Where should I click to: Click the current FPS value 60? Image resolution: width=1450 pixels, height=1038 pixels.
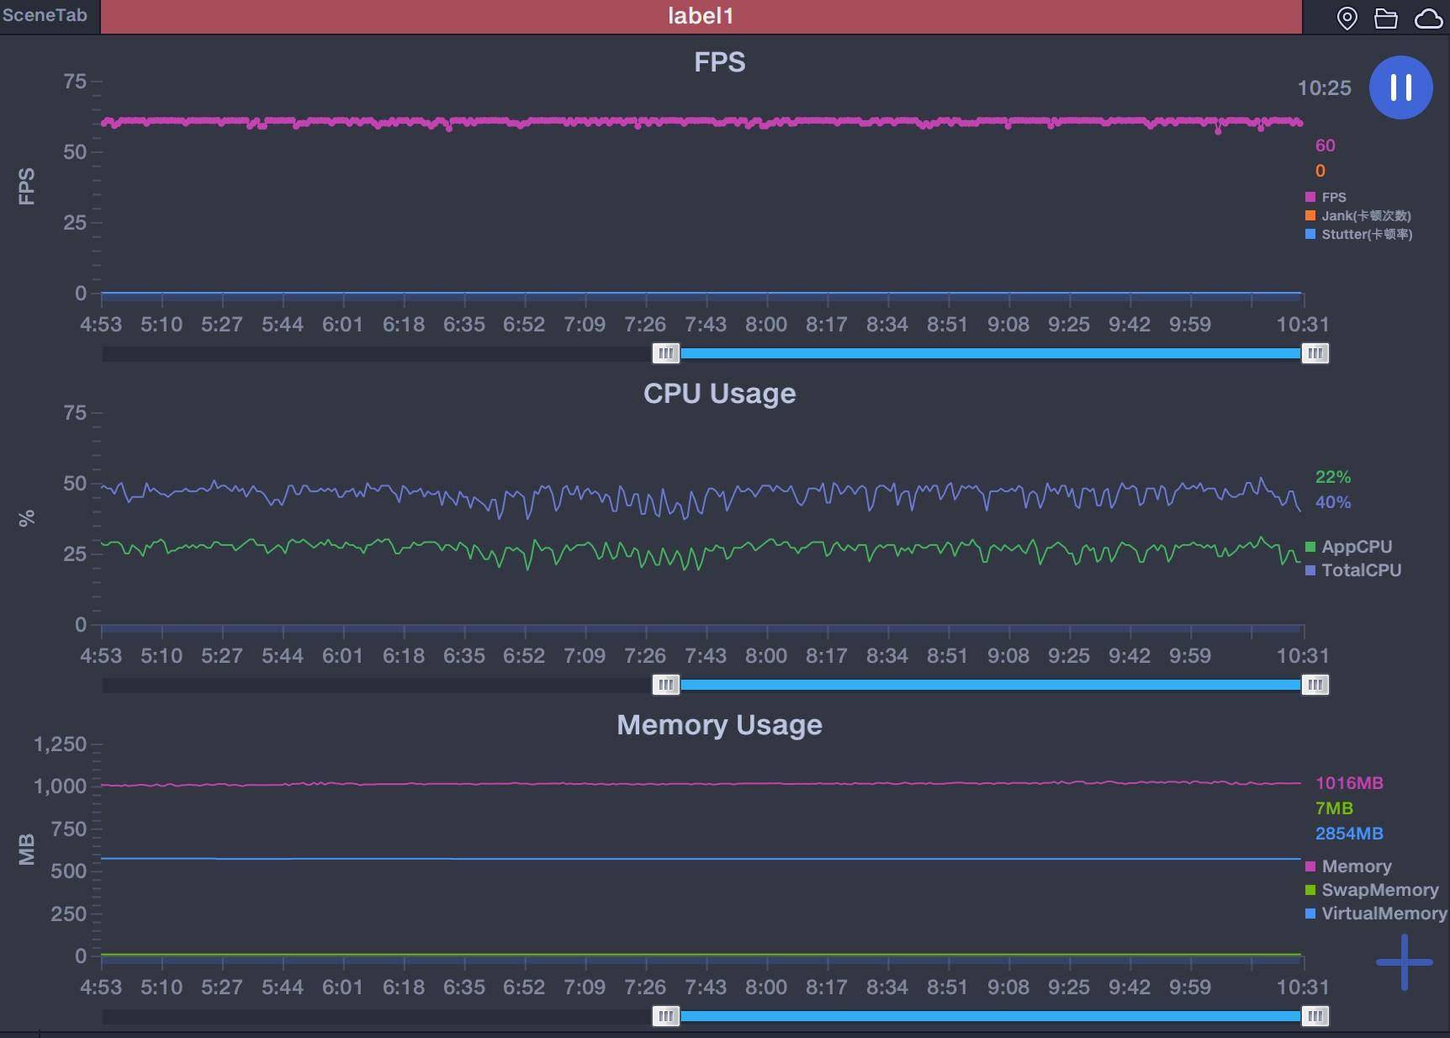[1326, 146]
